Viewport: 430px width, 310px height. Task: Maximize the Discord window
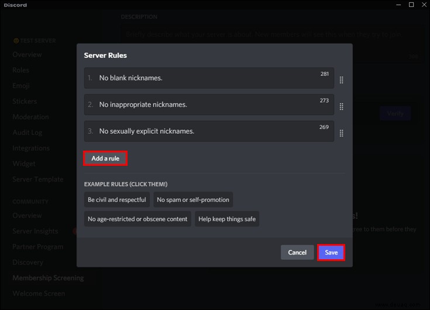[411, 5]
